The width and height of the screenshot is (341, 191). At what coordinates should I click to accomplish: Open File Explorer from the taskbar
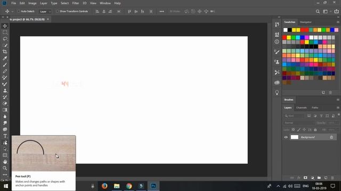point(117,186)
